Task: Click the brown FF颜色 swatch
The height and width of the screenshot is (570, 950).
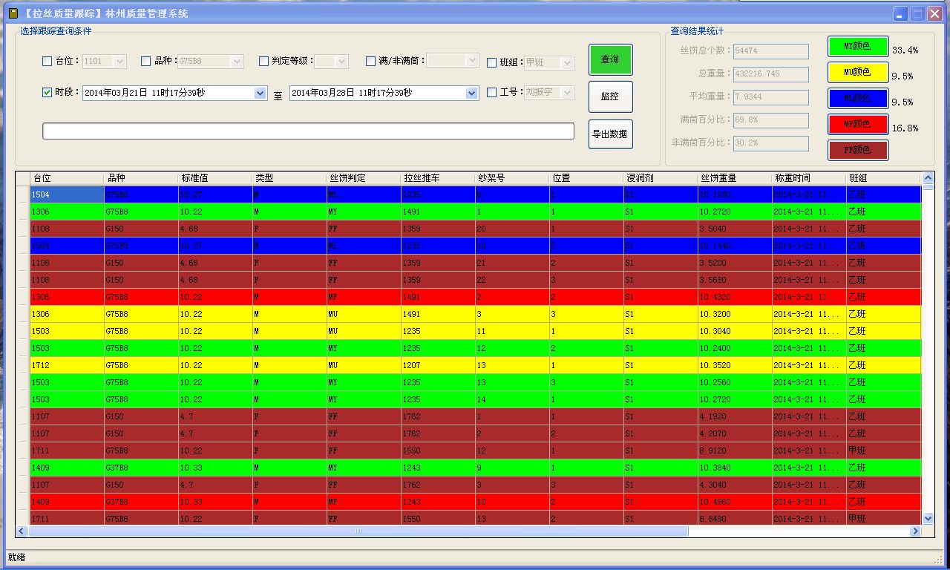Action: pyautogui.click(x=858, y=150)
